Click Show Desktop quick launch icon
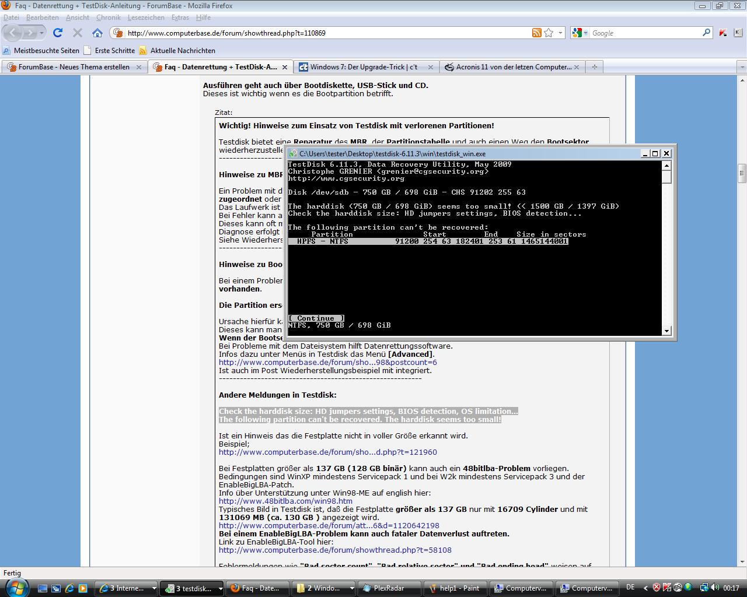747x597 pixels. pos(43,588)
